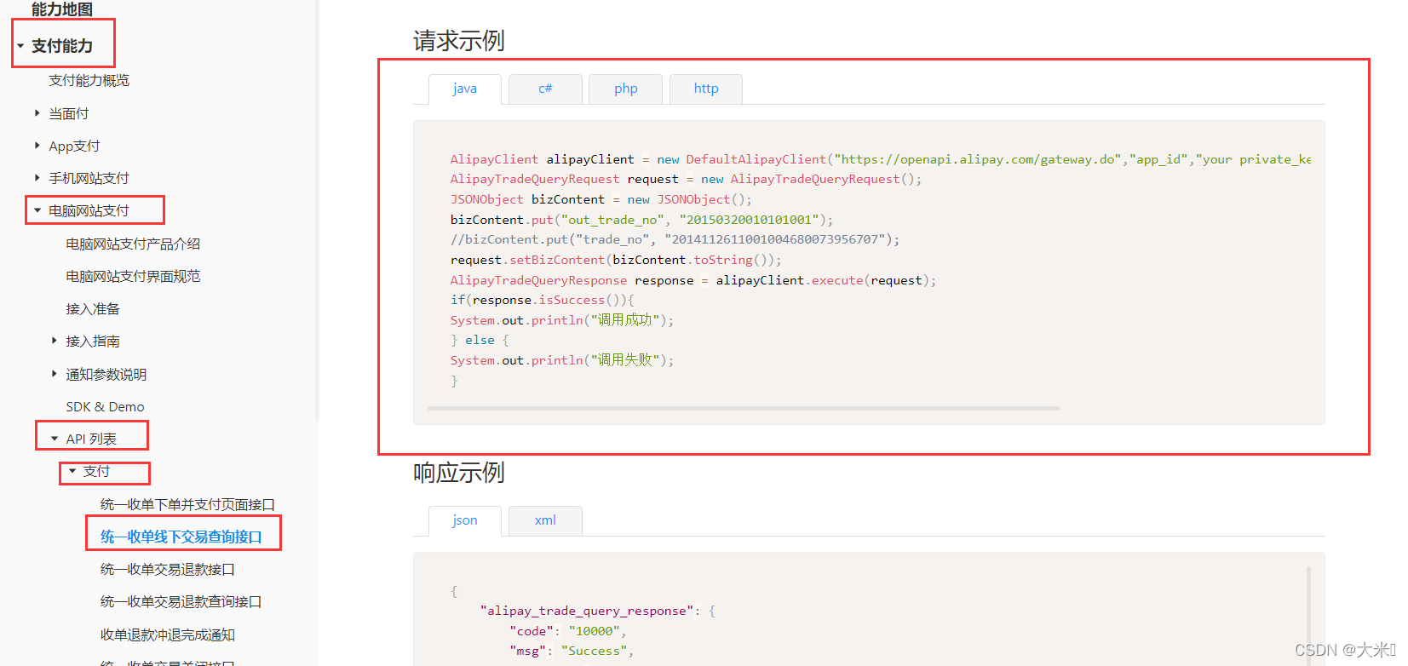1408x666 pixels.
Task: Switch to the php request tab
Action: 626,89
